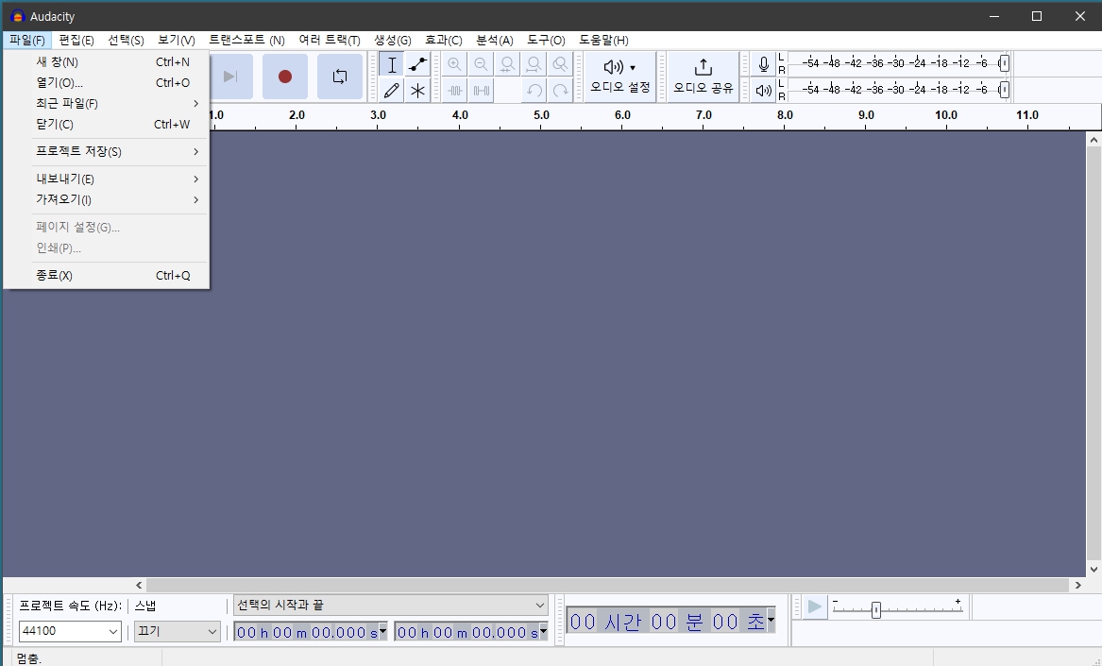Click the Zoom Out magnifier
Viewport: 1102px width, 666px height.
481,64
